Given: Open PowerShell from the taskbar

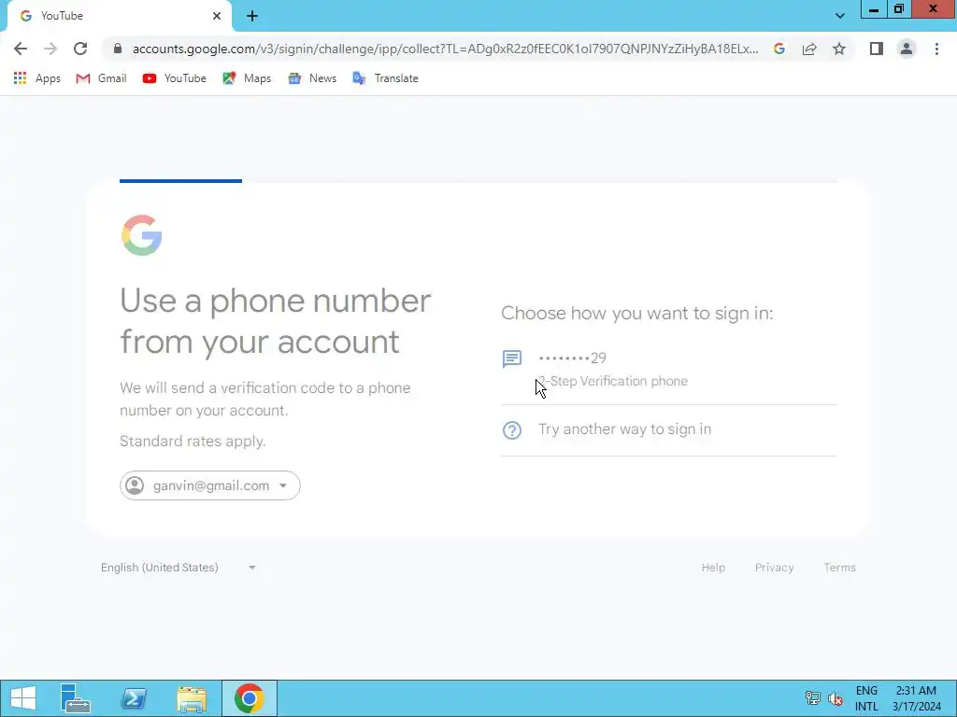Looking at the screenshot, I should (134, 698).
